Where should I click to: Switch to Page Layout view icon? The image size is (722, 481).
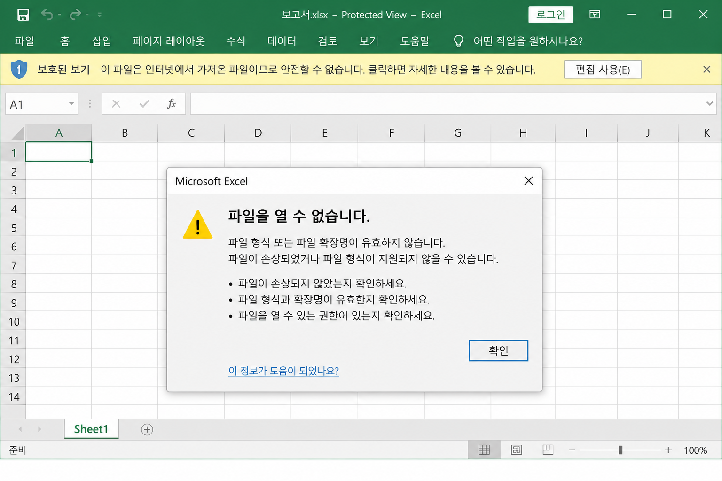pyautogui.click(x=517, y=450)
